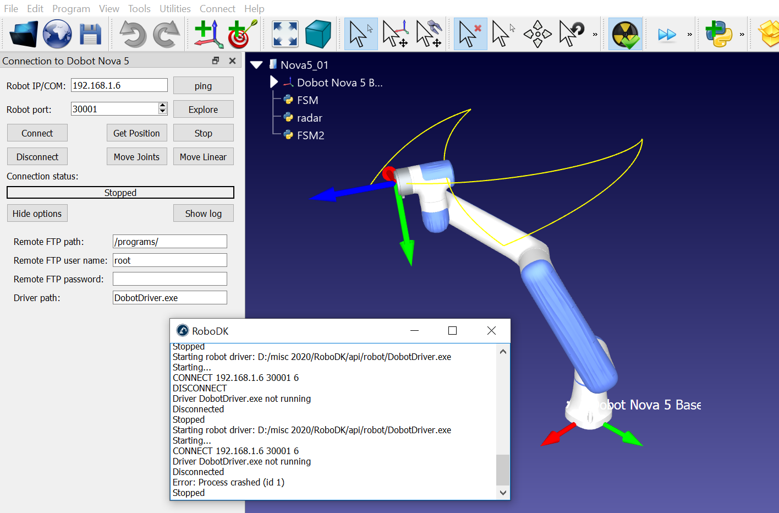The width and height of the screenshot is (779, 513).
Task: Expand the Dobot Nova 5 Base node
Action: click(x=274, y=82)
